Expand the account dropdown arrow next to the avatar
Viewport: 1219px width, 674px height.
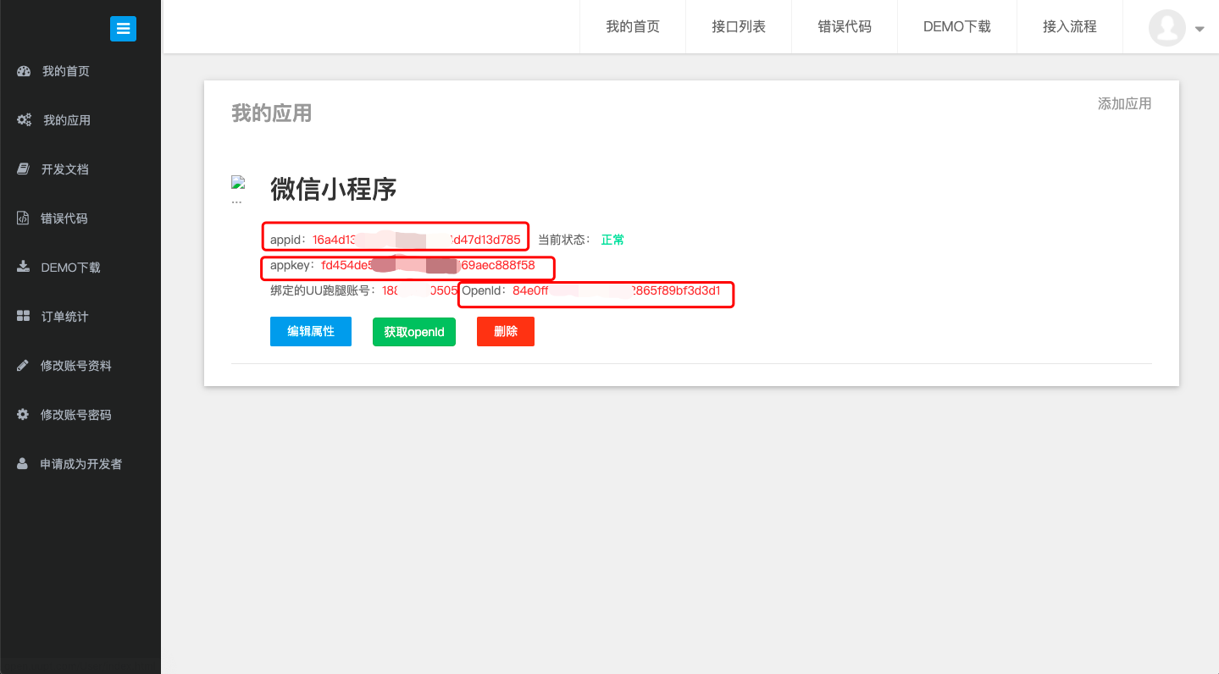click(x=1199, y=29)
